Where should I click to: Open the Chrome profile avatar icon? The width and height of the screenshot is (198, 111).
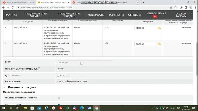(191, 7)
